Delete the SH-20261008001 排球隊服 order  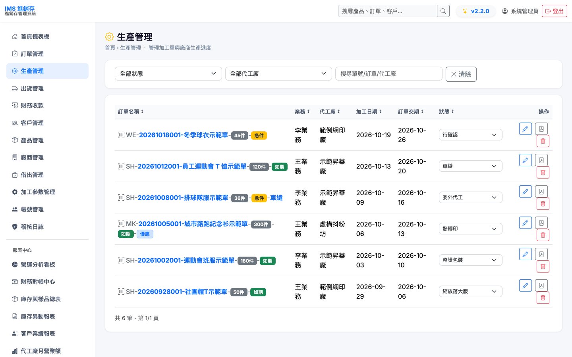(543, 204)
